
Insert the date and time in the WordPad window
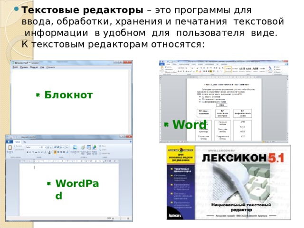(89, 149)
